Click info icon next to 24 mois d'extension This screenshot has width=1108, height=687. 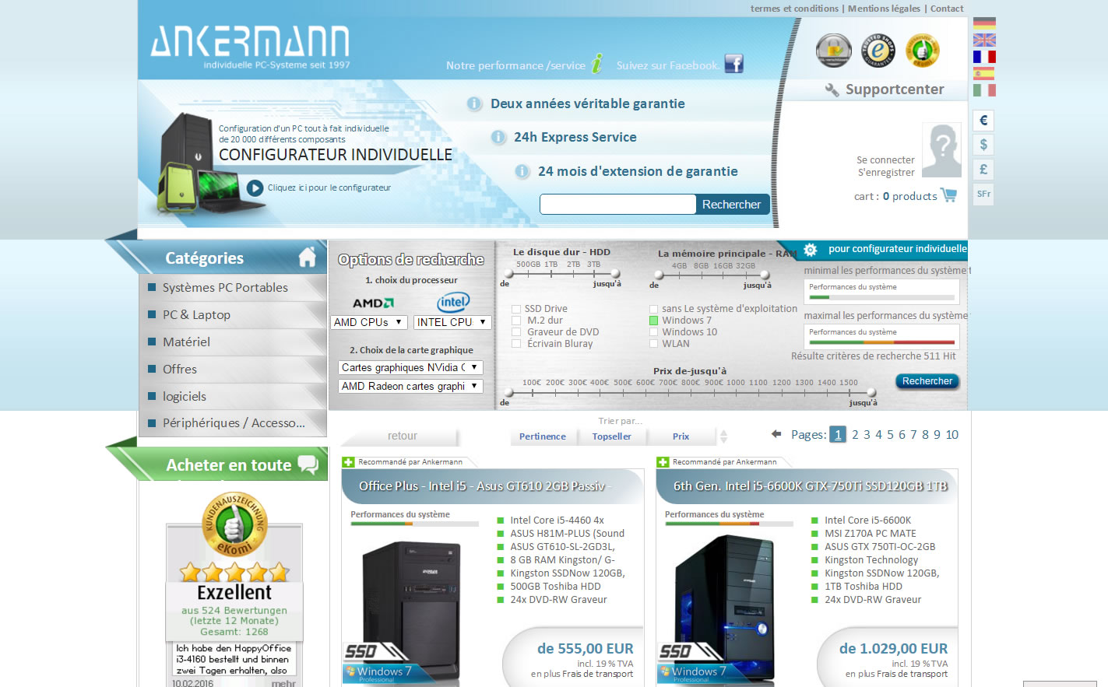point(522,171)
